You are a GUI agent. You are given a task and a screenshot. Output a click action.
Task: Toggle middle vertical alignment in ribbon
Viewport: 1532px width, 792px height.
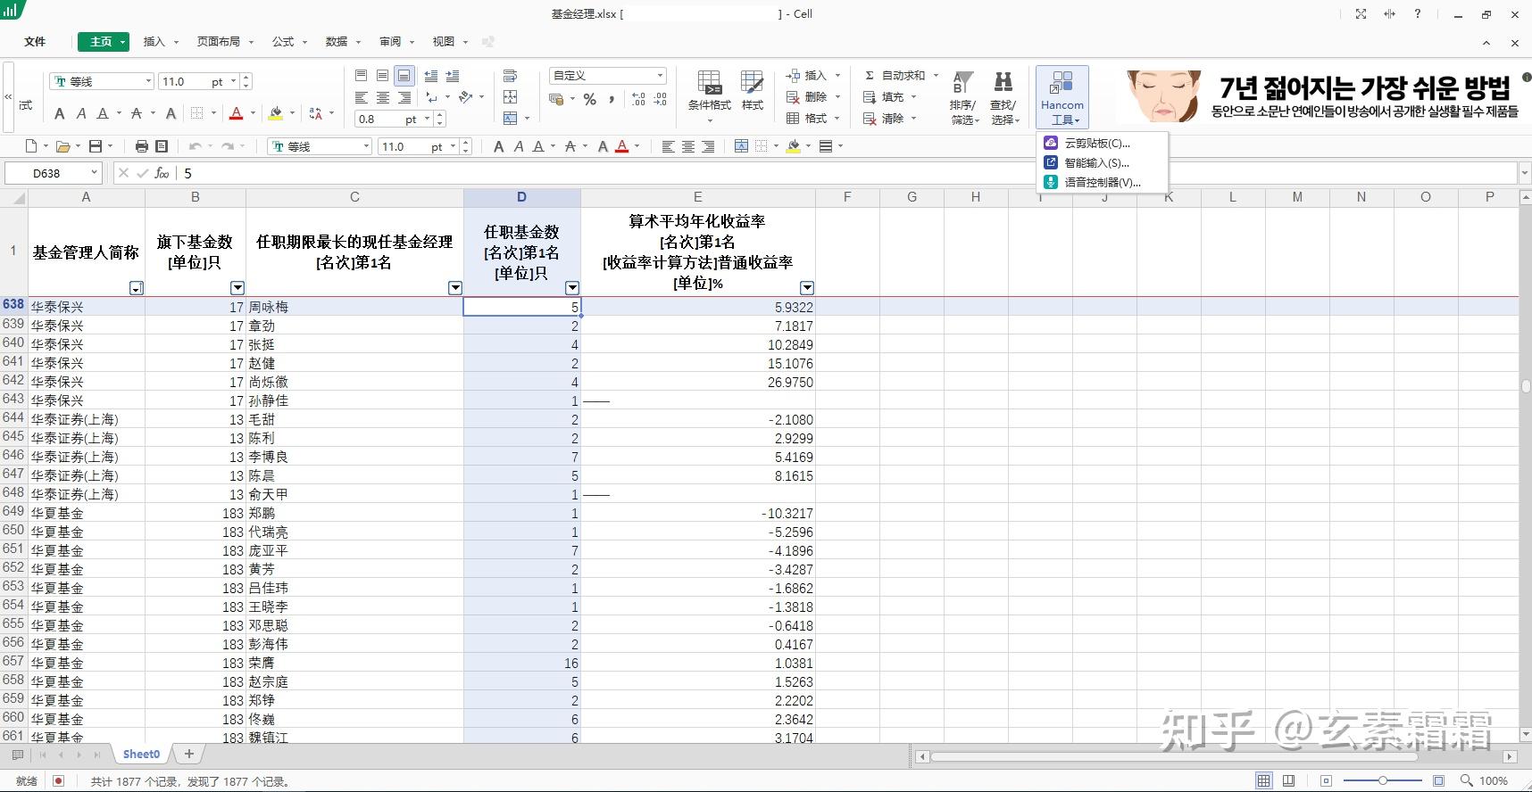pyautogui.click(x=382, y=76)
